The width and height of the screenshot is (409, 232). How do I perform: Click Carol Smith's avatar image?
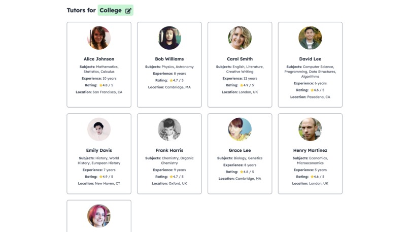tap(240, 38)
